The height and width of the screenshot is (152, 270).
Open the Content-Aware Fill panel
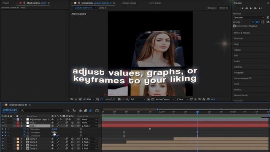tap(243, 78)
